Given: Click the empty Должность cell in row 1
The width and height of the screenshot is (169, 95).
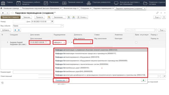Looking at the screenshot, I should (x=83, y=42).
